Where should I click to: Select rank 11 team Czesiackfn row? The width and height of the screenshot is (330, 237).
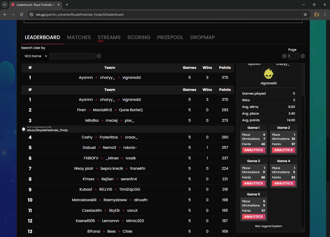click(x=128, y=211)
